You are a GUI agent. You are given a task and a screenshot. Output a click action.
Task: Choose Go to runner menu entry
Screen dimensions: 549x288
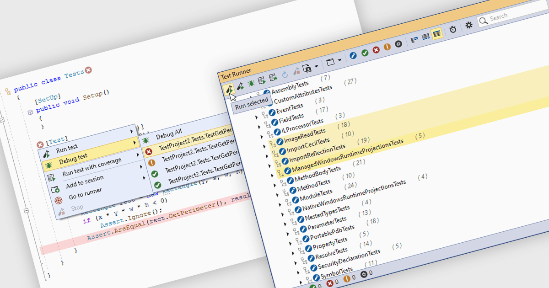(85, 193)
